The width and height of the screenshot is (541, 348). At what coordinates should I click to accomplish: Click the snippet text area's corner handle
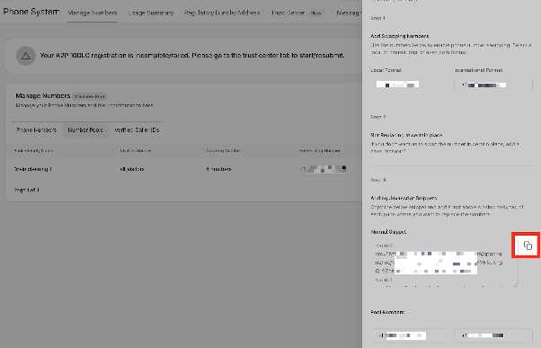pos(516,285)
